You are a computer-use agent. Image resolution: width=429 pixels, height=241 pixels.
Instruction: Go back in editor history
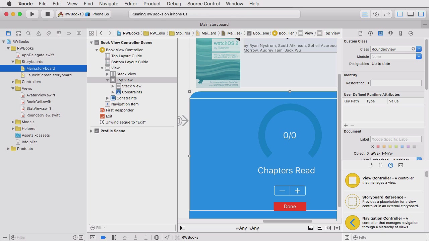point(101,33)
